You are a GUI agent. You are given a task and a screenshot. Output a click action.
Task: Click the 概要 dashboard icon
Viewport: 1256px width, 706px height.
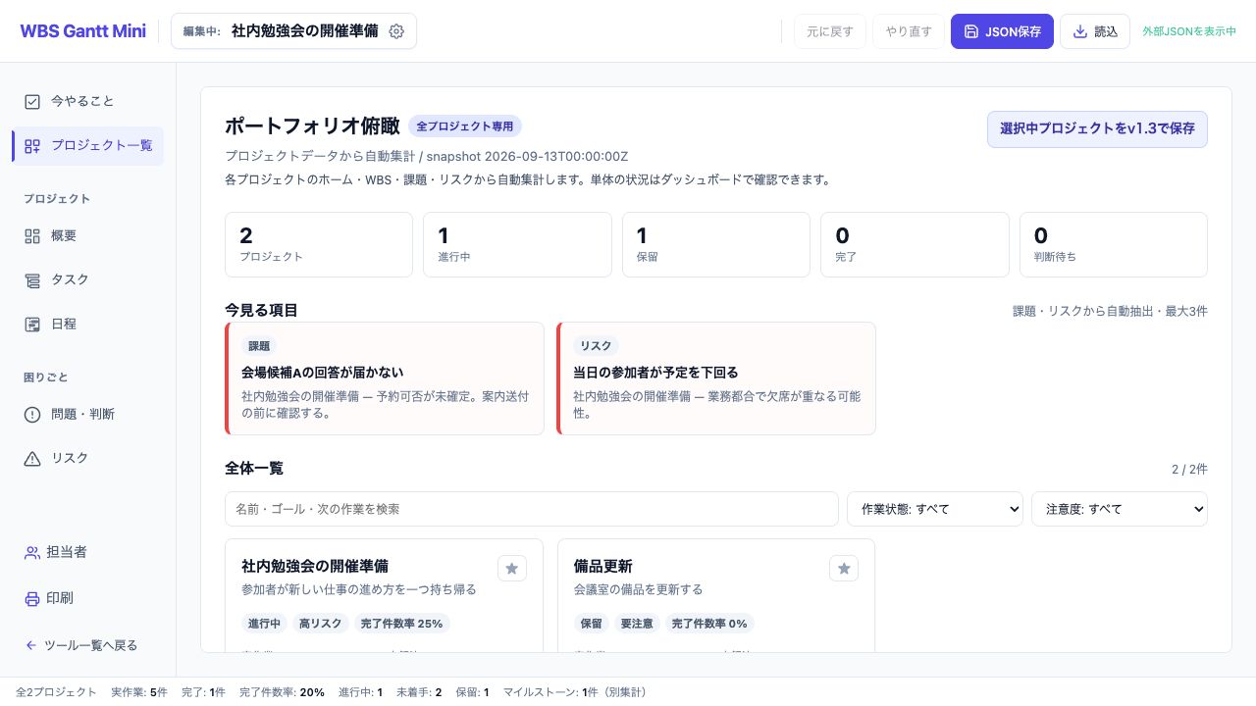[x=32, y=236]
